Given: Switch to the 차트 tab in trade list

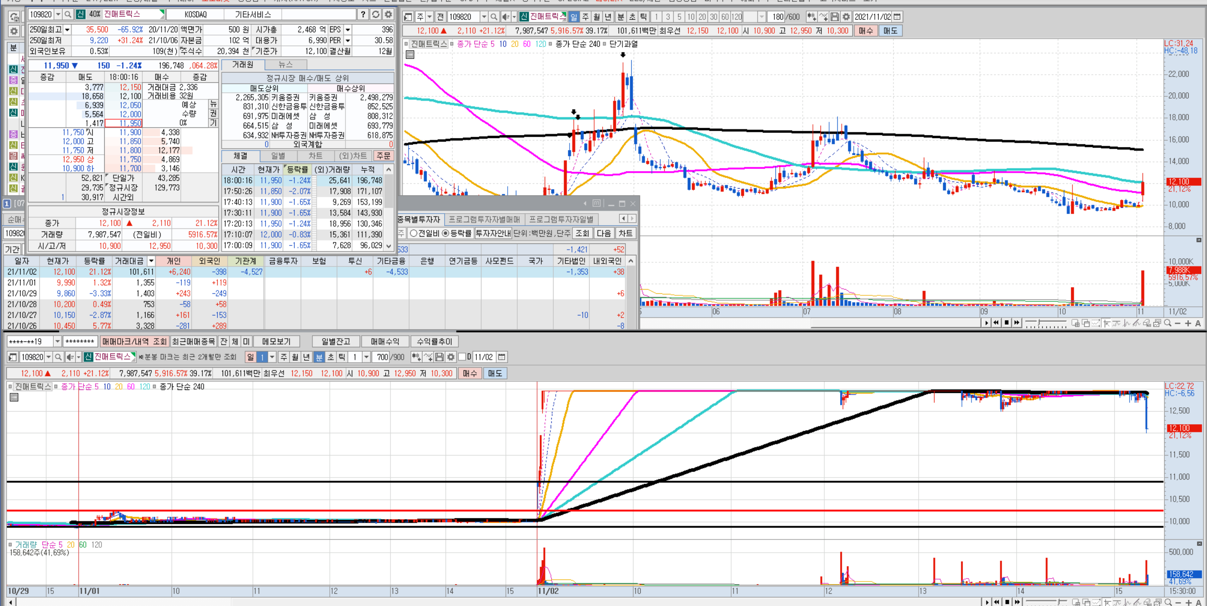Looking at the screenshot, I should point(315,156).
